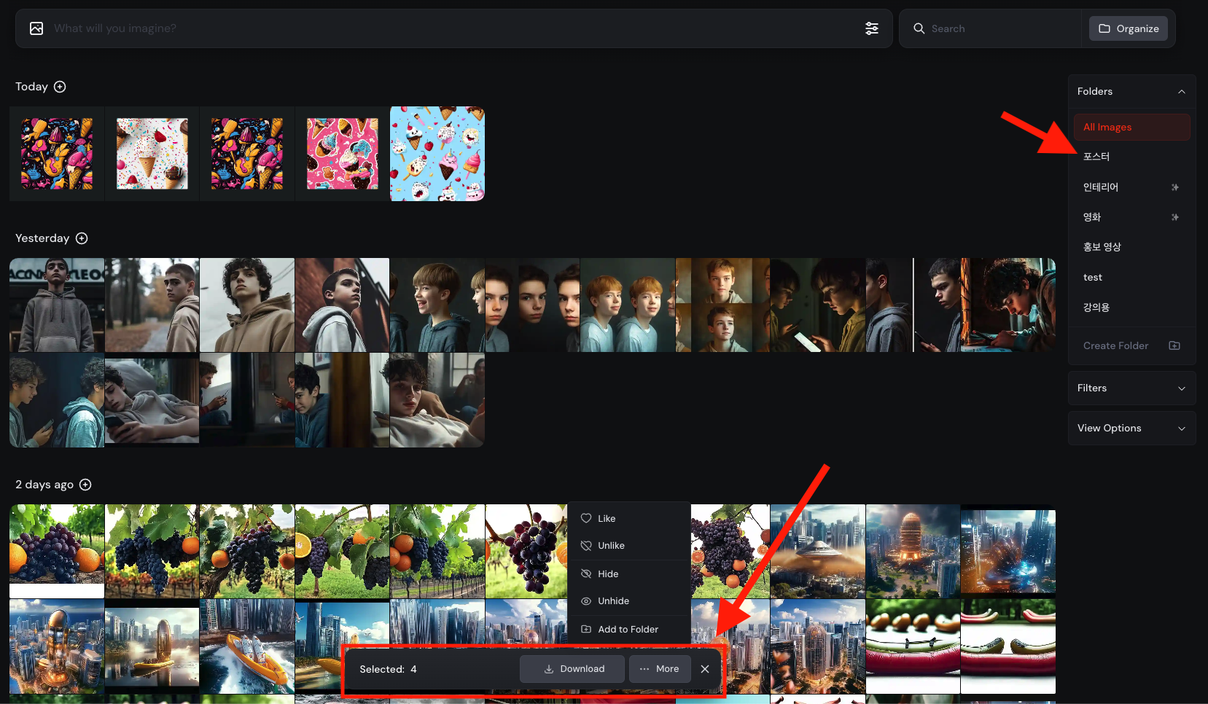Viewport: 1208px width, 704px height.
Task: Click the search magnifier icon
Action: (x=919, y=28)
